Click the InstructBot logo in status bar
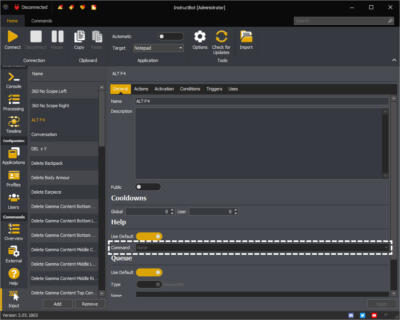Viewport: 400px width, 320px height. 386,316
